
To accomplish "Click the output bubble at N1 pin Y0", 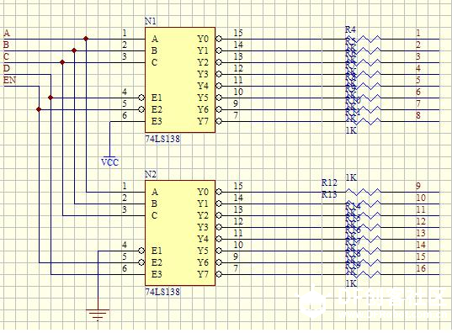I will tap(219, 39).
